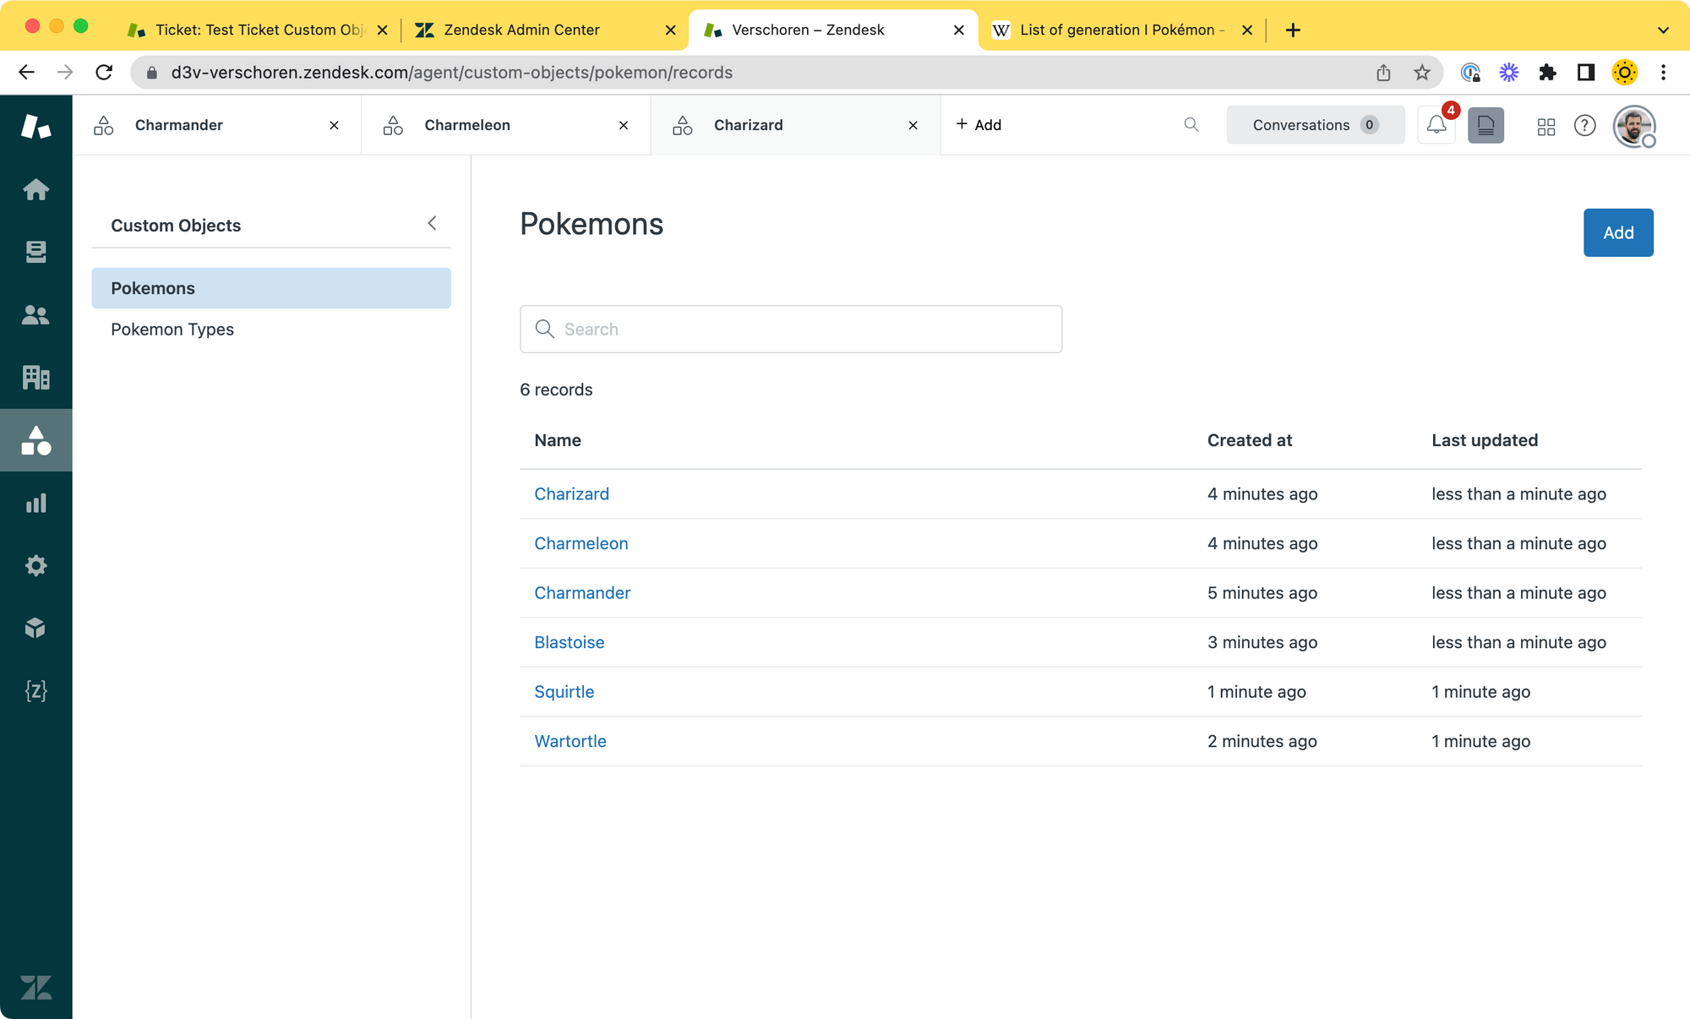
Task: Click the help question mark icon
Action: pos(1585,126)
